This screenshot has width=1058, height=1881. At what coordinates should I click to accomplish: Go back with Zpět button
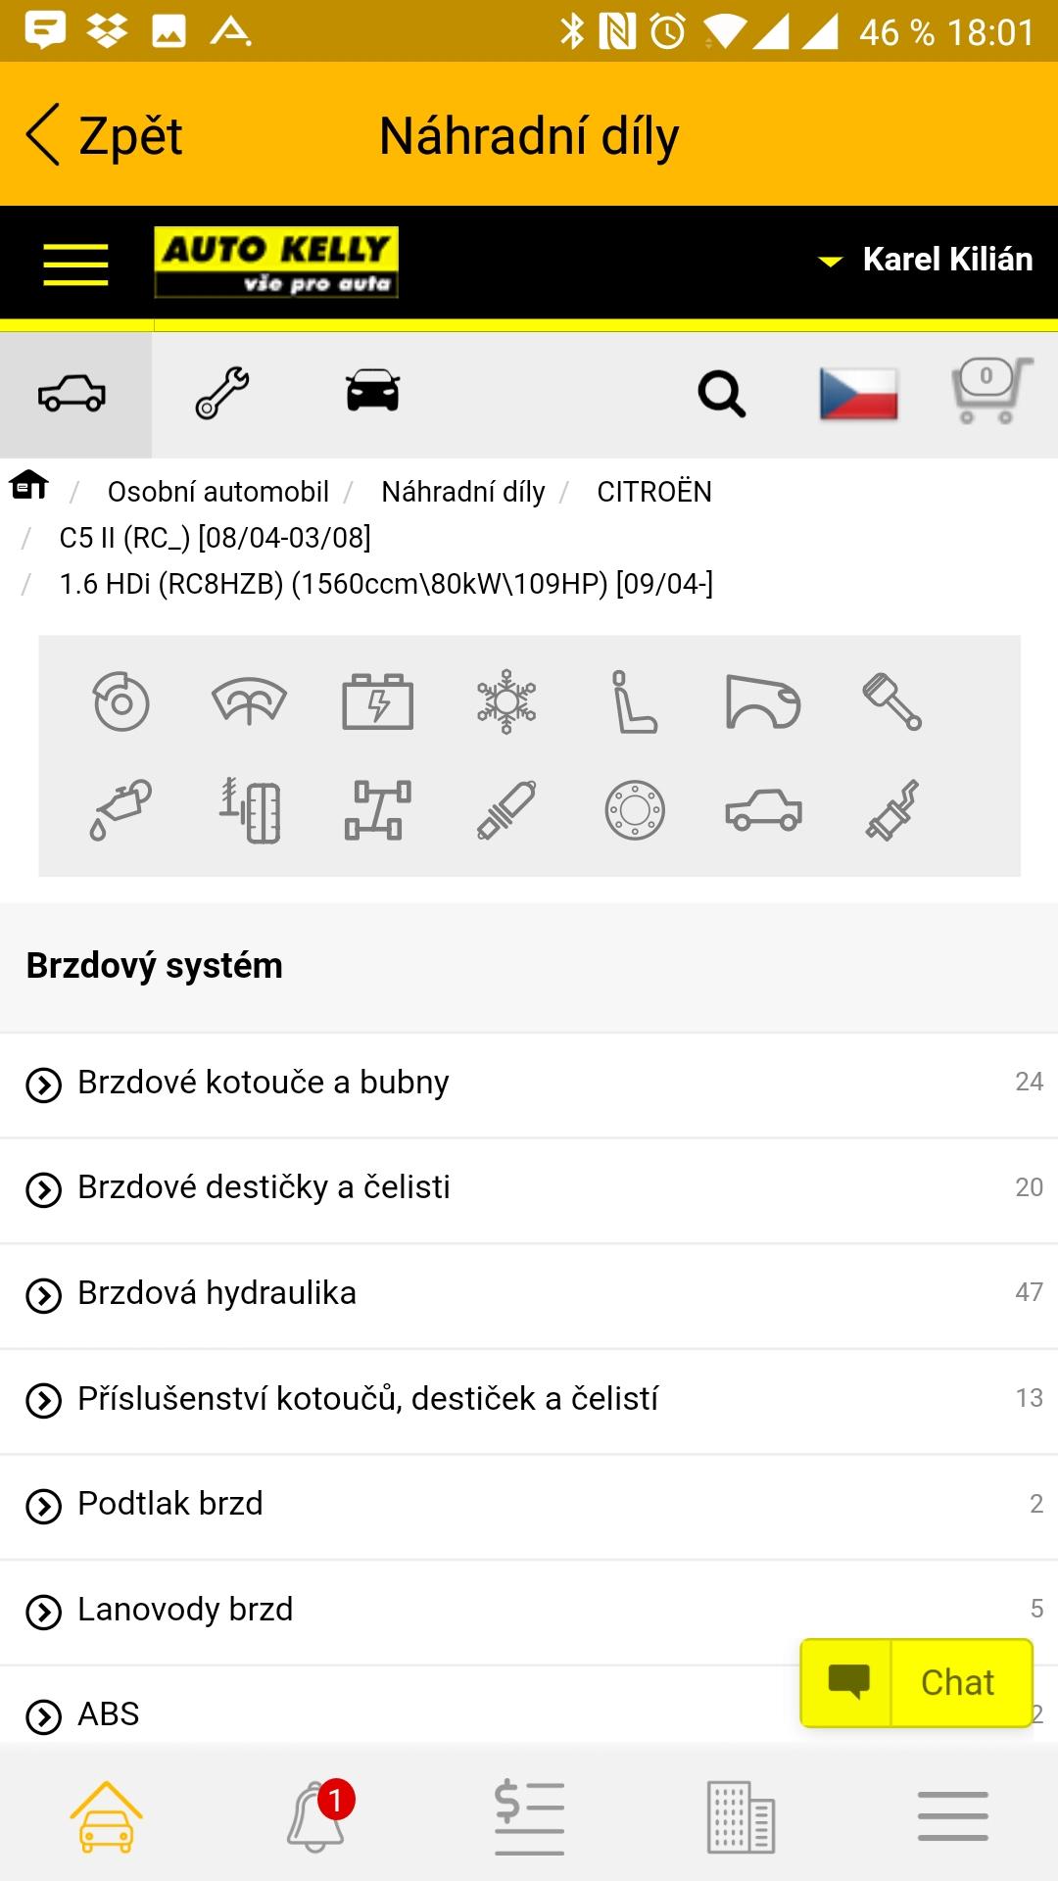point(105,135)
